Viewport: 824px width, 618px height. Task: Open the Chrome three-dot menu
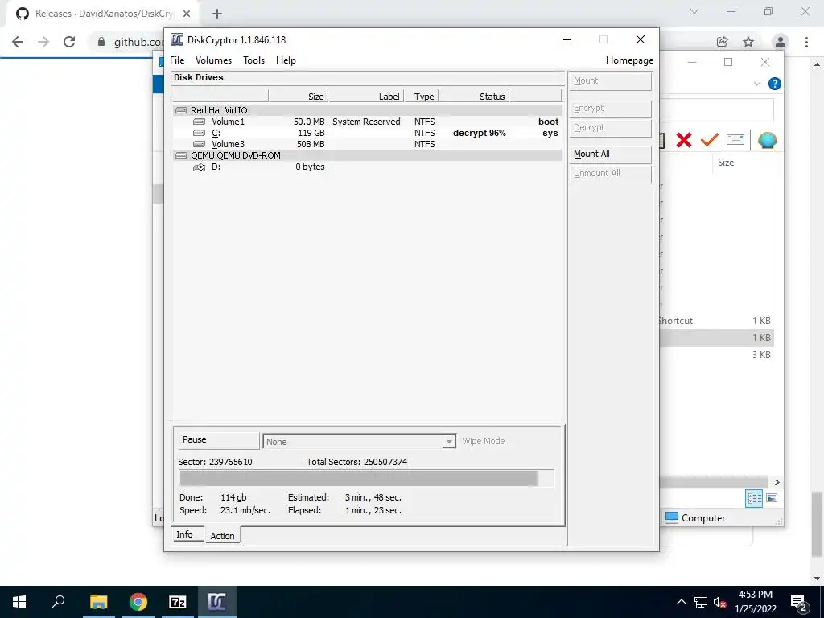[x=806, y=42]
